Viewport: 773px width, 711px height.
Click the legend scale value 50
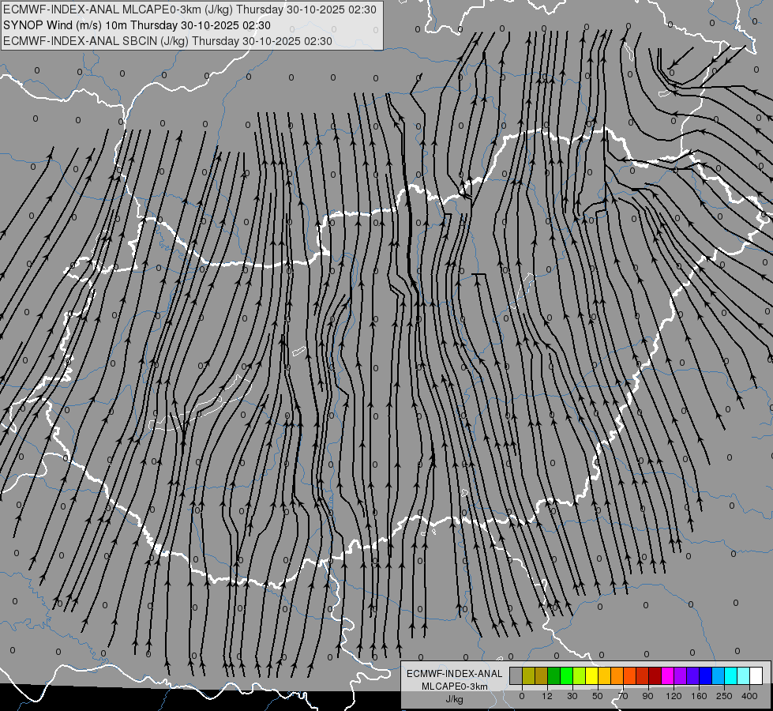coord(598,696)
